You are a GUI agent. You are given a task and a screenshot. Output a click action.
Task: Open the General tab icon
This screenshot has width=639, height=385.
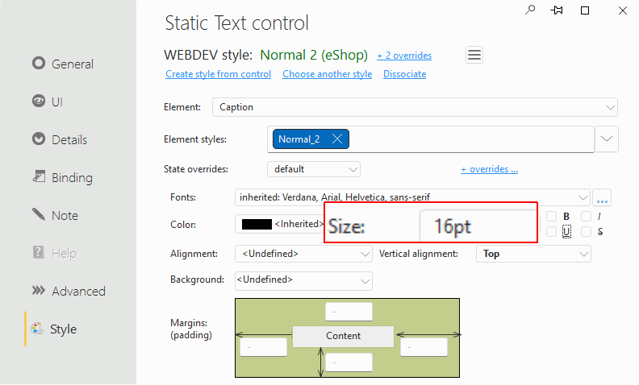click(39, 63)
